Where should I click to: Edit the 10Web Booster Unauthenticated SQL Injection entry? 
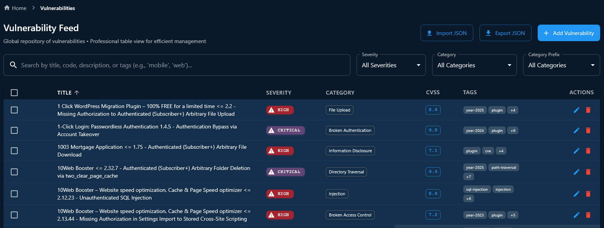coord(577,194)
